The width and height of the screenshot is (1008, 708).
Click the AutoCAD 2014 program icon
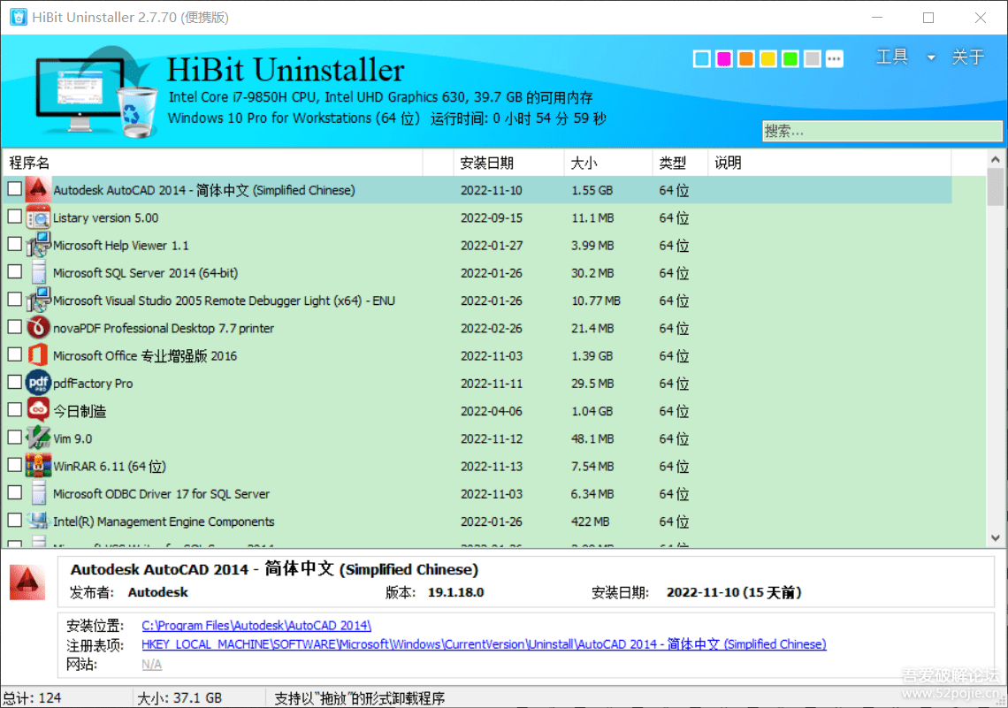pos(38,190)
